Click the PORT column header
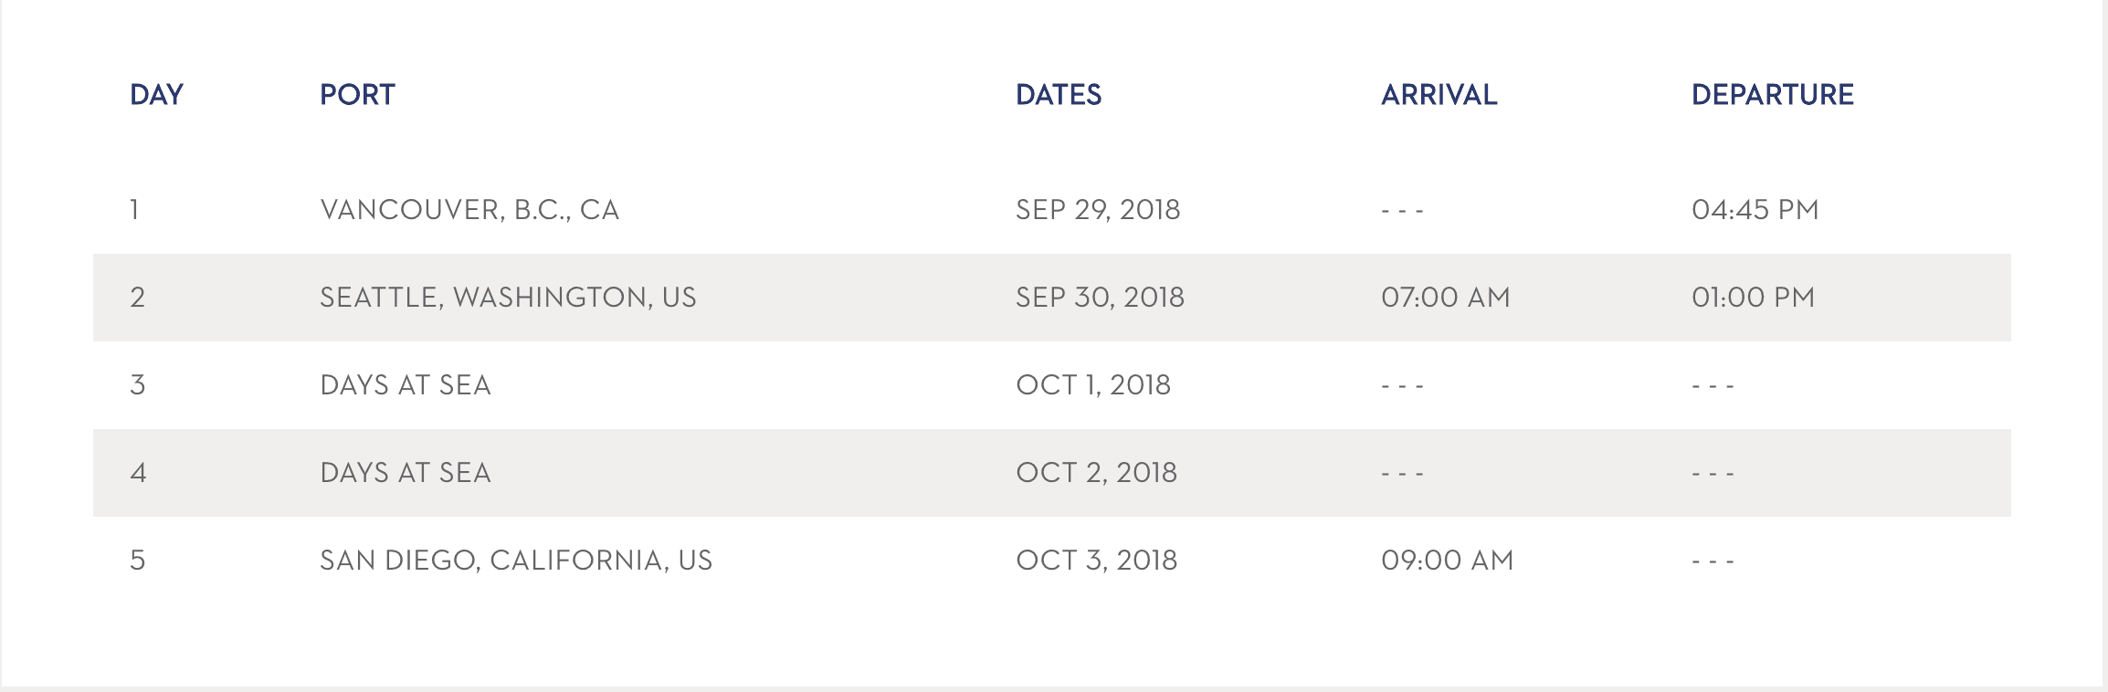Image resolution: width=2108 pixels, height=692 pixels. [x=357, y=95]
